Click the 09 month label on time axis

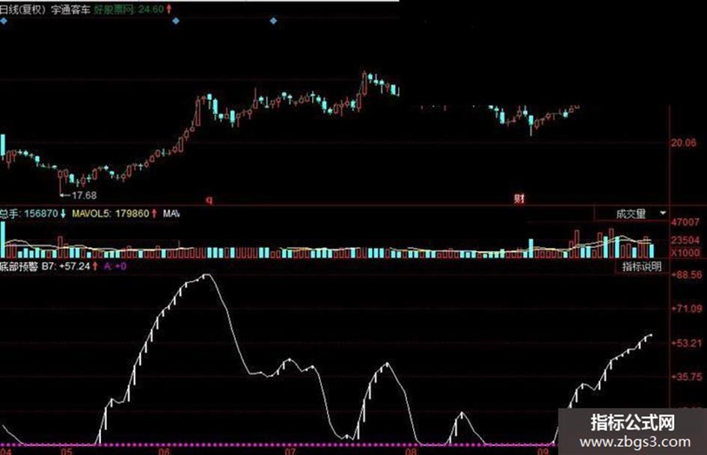point(544,451)
